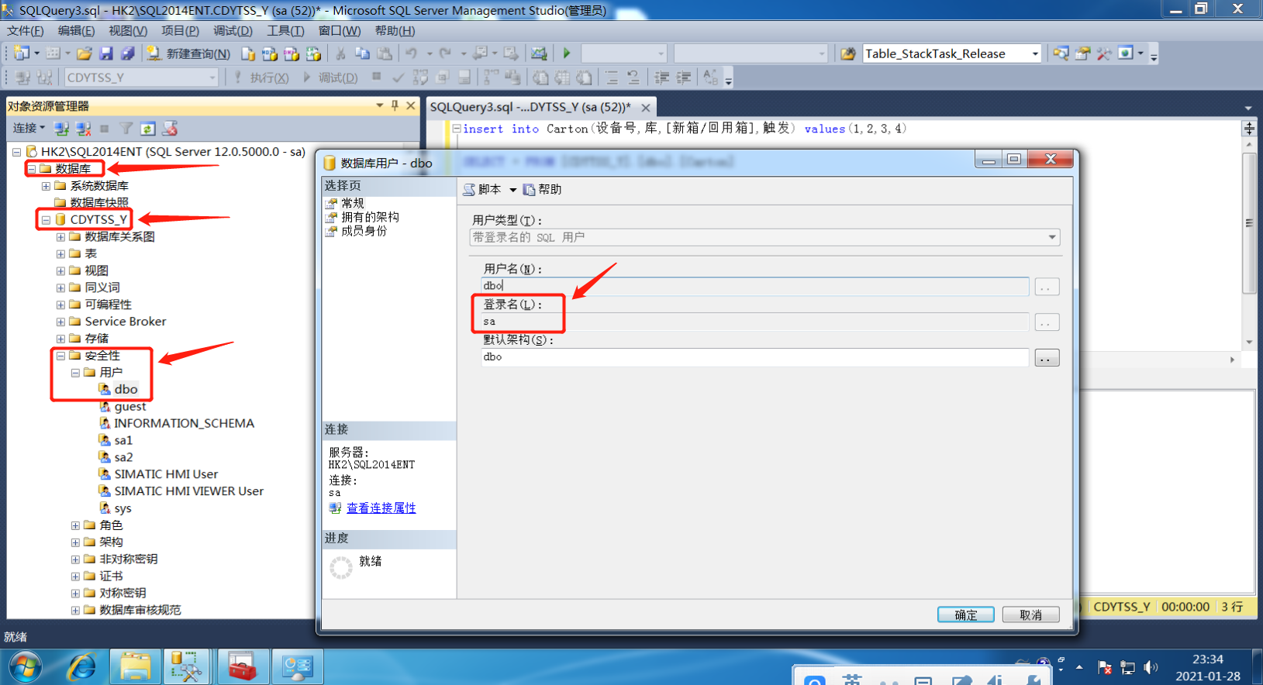Click the Properties Window icon
Viewport: 1263px width, 685px height.
point(1082,53)
